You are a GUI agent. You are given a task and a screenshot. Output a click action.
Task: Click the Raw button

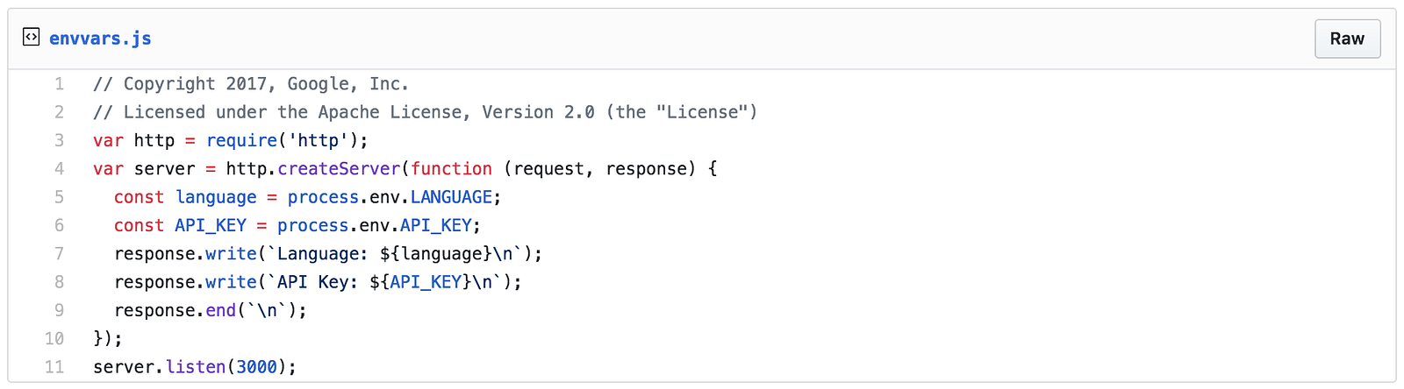point(1347,39)
